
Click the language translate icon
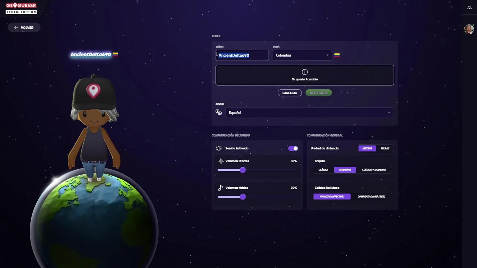[219, 112]
